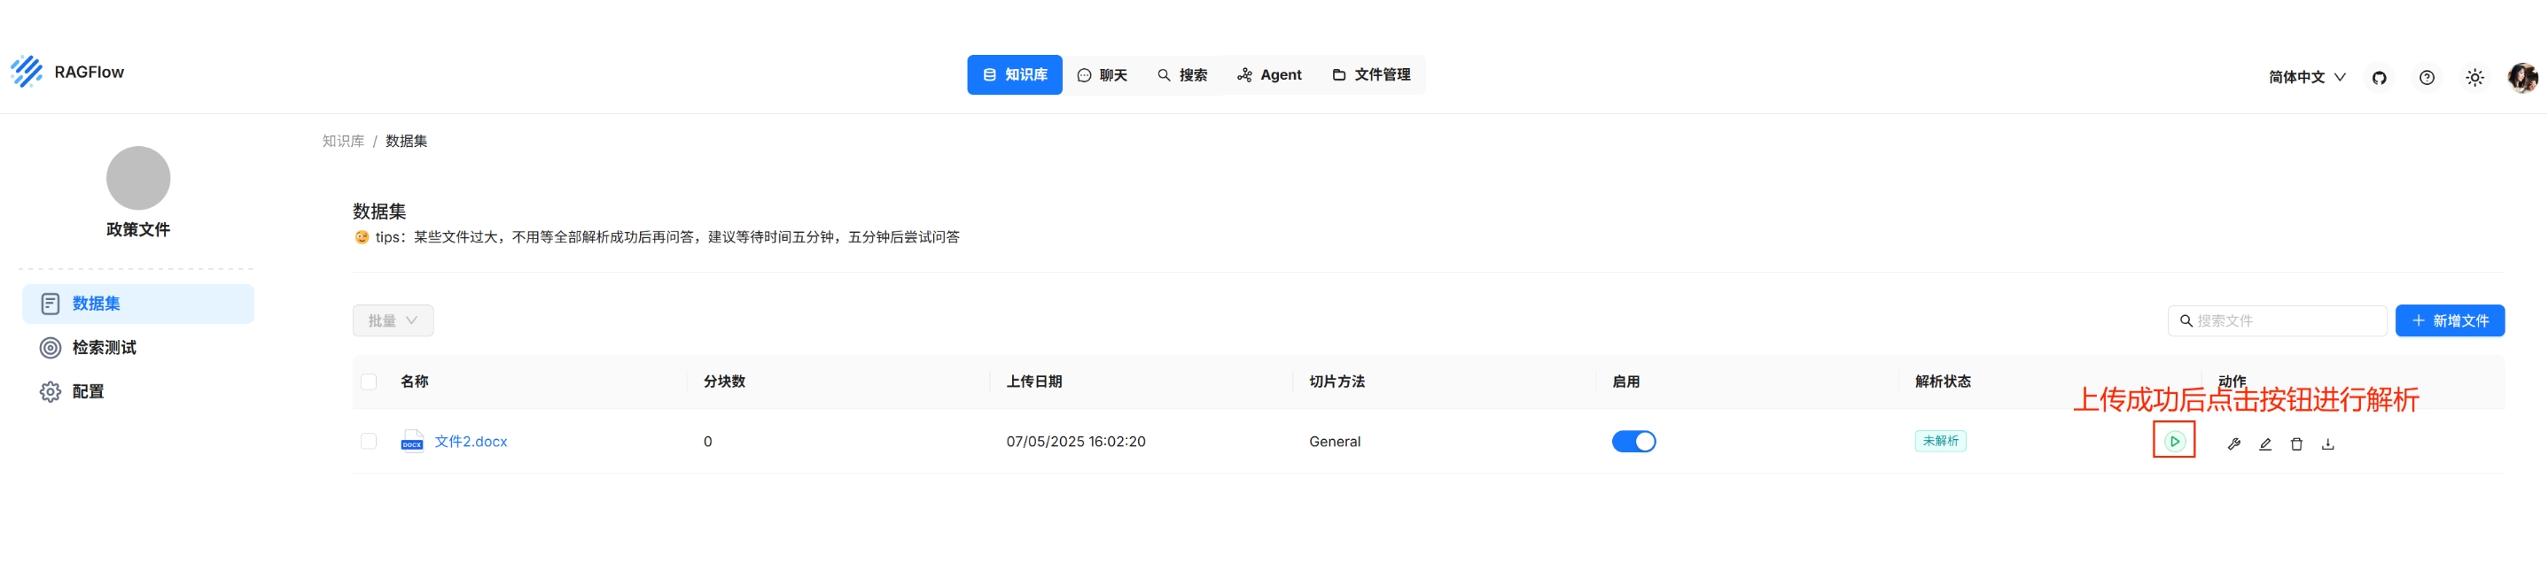Open the 批量 dropdown
This screenshot has width=2548, height=578.
click(393, 320)
